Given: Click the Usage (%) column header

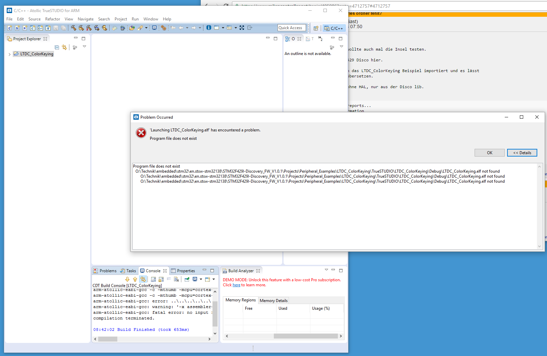Looking at the screenshot, I should click(326, 308).
